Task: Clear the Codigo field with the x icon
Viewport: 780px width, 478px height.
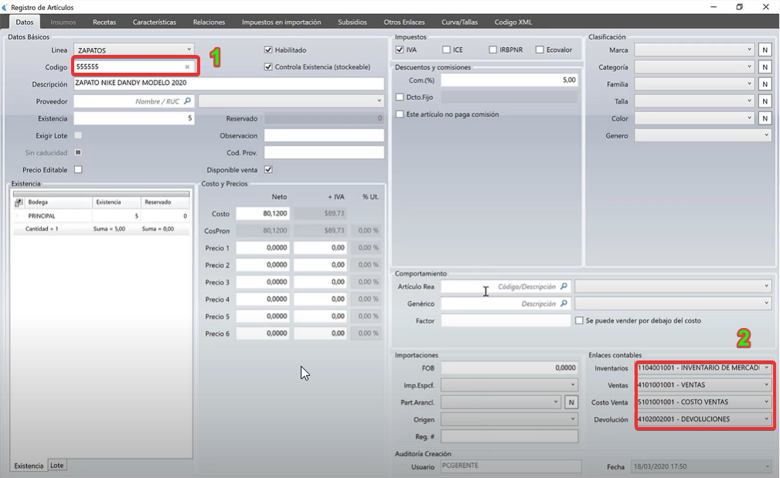Action: (x=187, y=67)
